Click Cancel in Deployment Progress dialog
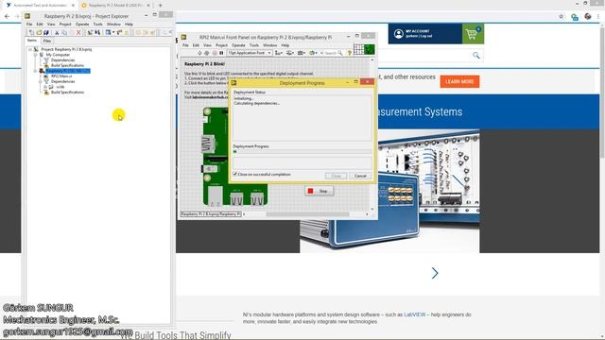Viewport: 605px width, 340px height. pos(360,176)
